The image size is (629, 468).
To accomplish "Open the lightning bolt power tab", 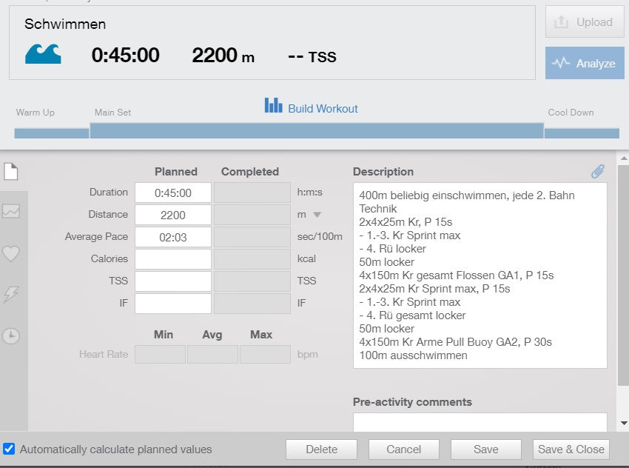I will pyautogui.click(x=11, y=294).
